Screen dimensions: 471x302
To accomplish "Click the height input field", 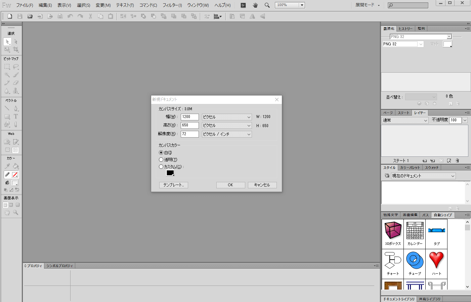I will tap(190, 125).
